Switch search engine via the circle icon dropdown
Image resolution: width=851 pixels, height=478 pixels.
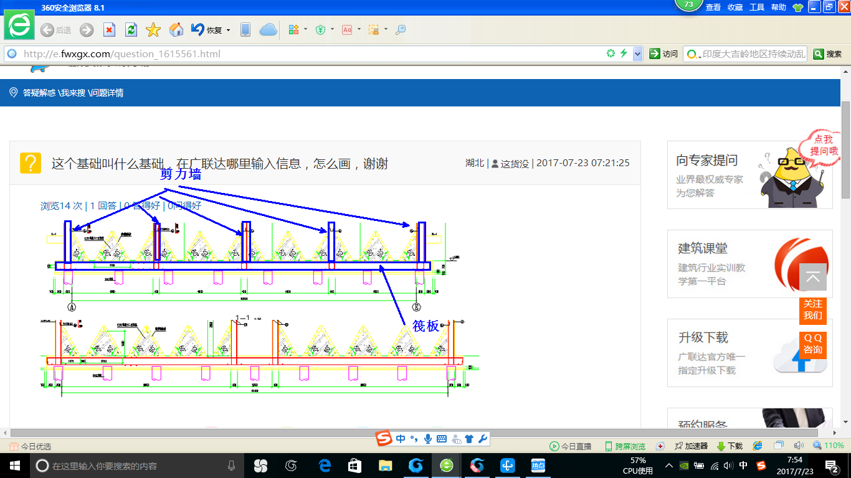[693, 54]
